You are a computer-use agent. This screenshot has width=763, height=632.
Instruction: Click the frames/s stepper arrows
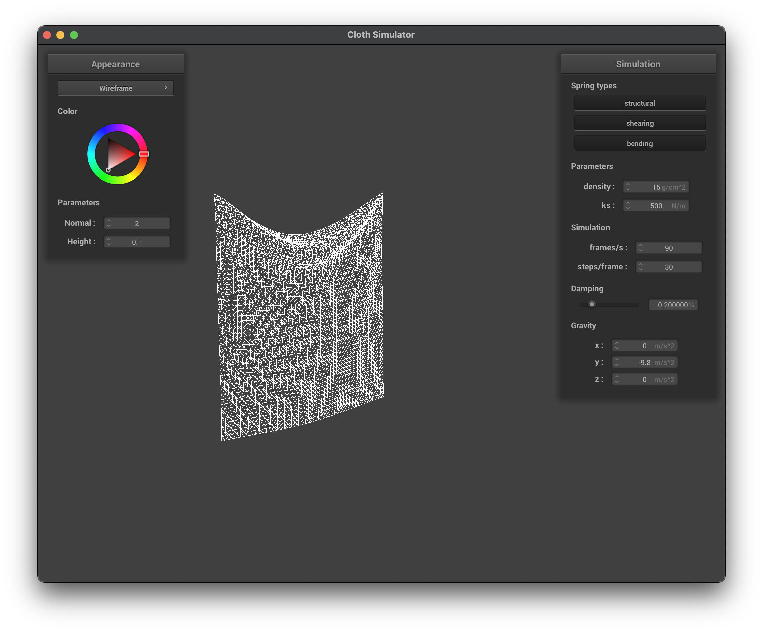(640, 248)
